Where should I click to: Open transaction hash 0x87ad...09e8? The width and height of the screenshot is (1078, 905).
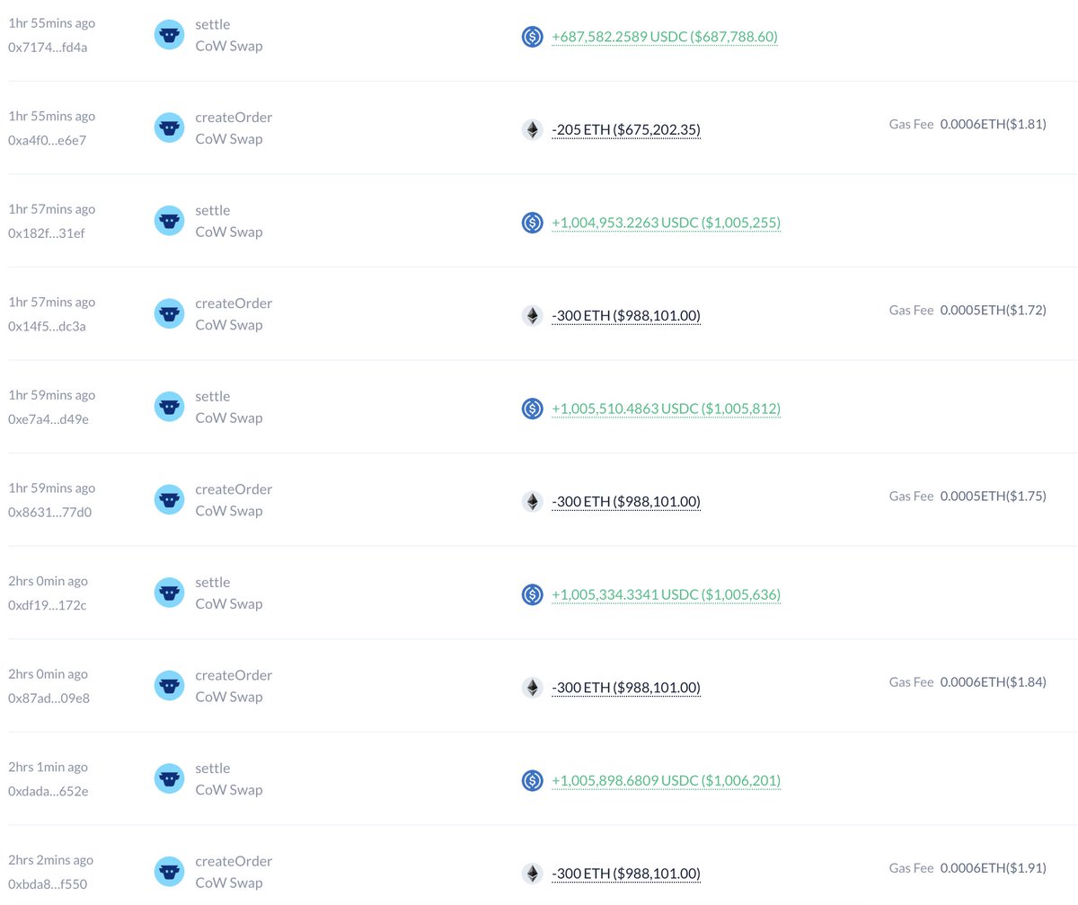pos(49,698)
